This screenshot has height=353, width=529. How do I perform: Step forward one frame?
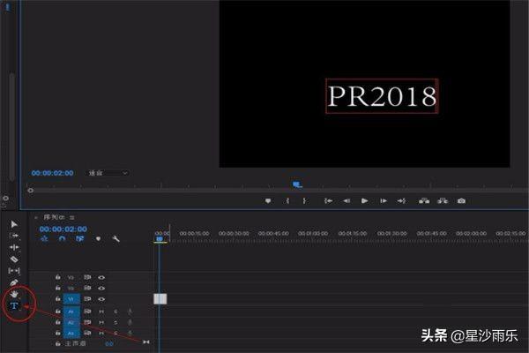coord(384,201)
